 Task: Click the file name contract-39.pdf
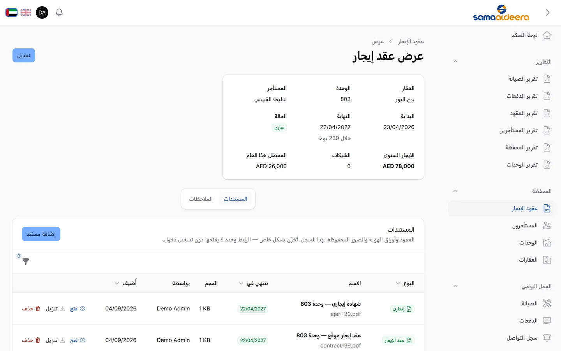340,346
